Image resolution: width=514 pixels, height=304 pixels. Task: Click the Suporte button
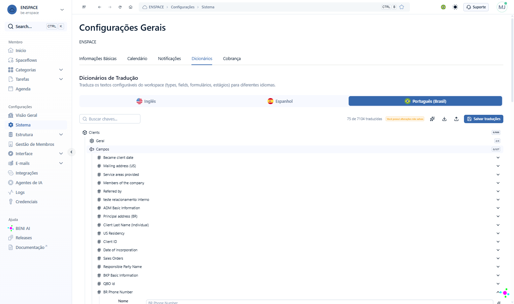click(x=476, y=7)
